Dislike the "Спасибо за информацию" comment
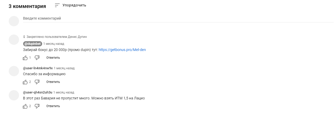 coord(37,82)
